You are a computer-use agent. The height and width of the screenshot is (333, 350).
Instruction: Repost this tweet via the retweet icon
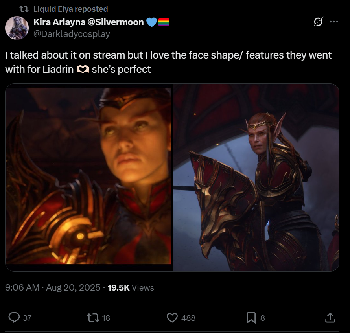[x=93, y=318]
